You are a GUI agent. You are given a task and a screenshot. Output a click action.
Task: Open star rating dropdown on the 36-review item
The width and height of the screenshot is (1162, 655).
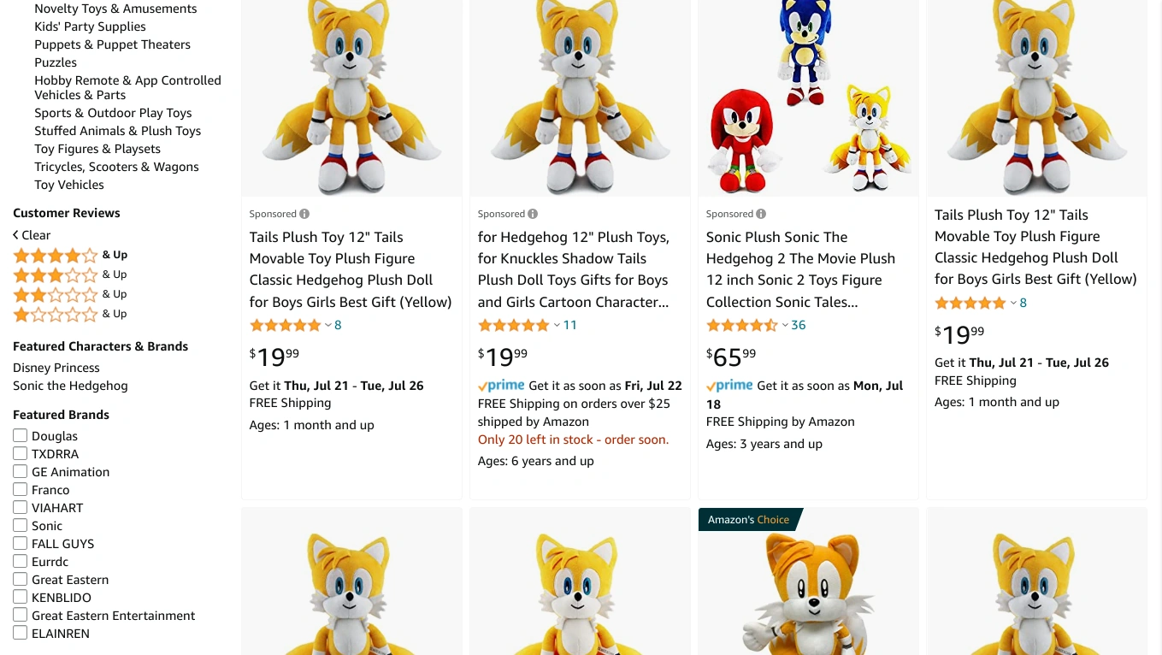pyautogui.click(x=785, y=325)
